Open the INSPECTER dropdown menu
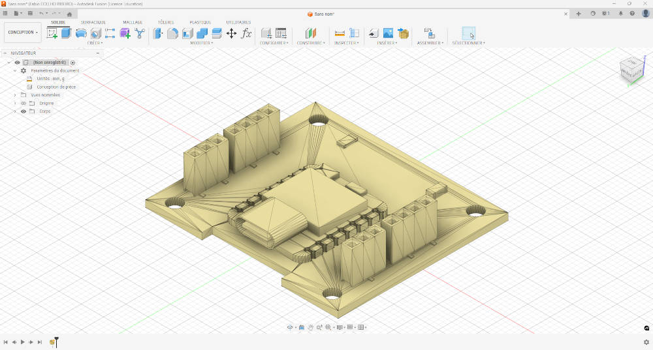Image resolution: width=653 pixels, height=350 pixels. tap(347, 43)
